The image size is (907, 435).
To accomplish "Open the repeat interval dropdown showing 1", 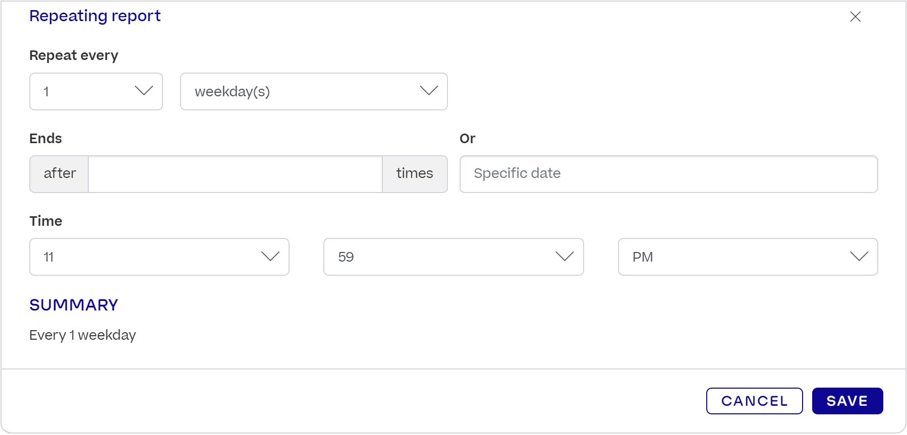I will click(96, 91).
